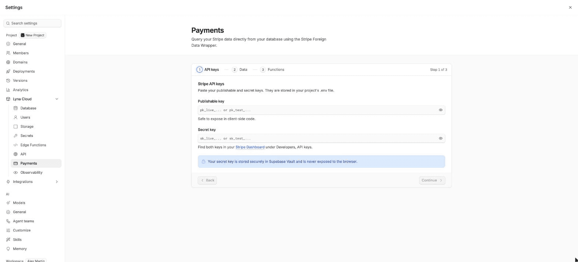Click the Domains globe icon
The width and height of the screenshot is (578, 262).
click(x=8, y=62)
